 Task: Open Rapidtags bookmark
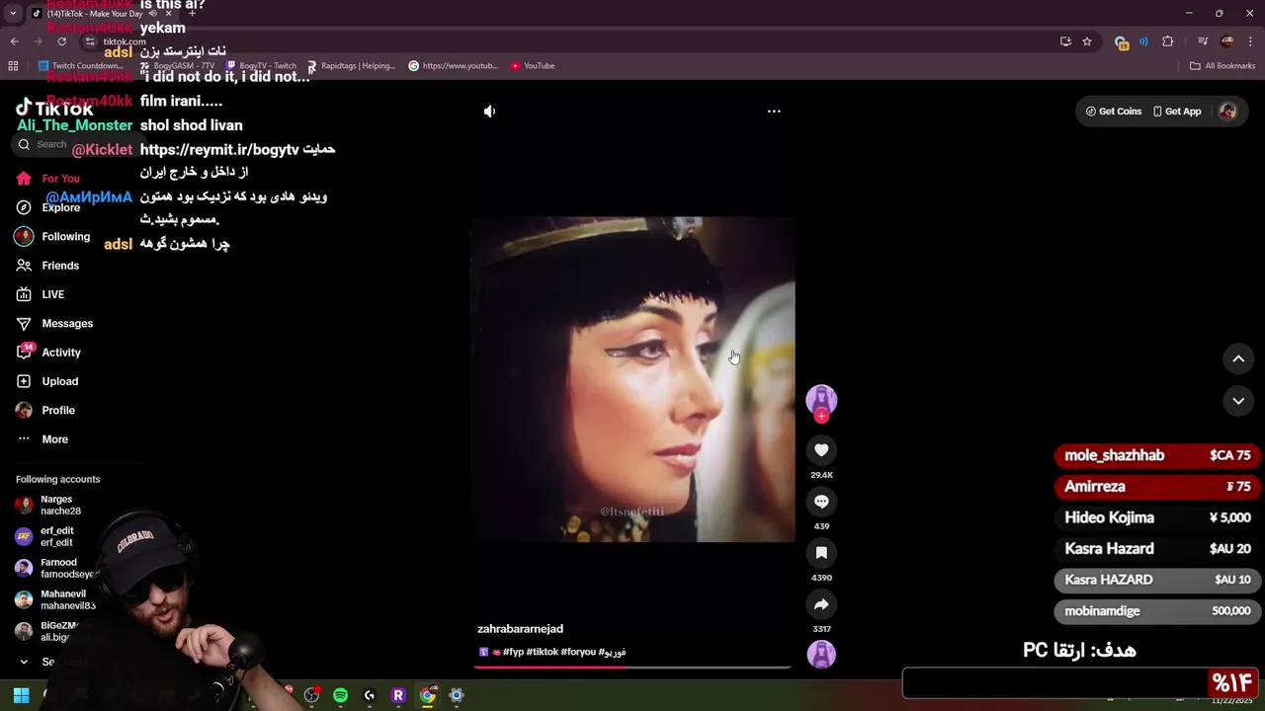pyautogui.click(x=351, y=66)
